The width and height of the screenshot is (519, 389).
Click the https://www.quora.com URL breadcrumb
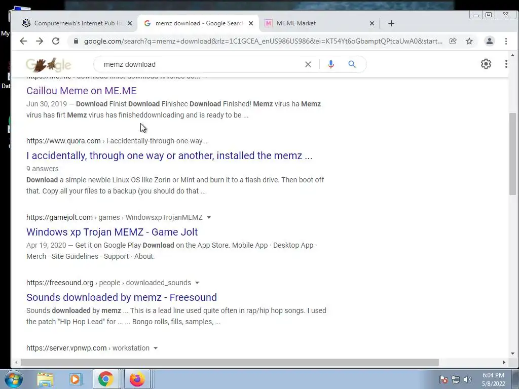63,141
